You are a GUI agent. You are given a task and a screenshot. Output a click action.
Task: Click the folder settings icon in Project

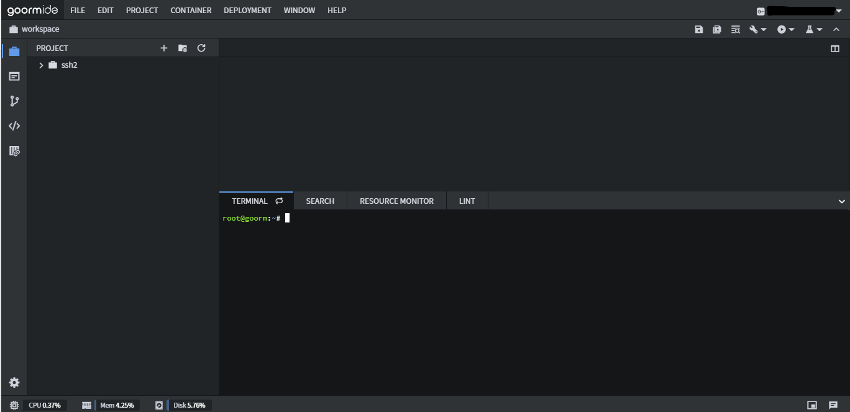point(183,48)
